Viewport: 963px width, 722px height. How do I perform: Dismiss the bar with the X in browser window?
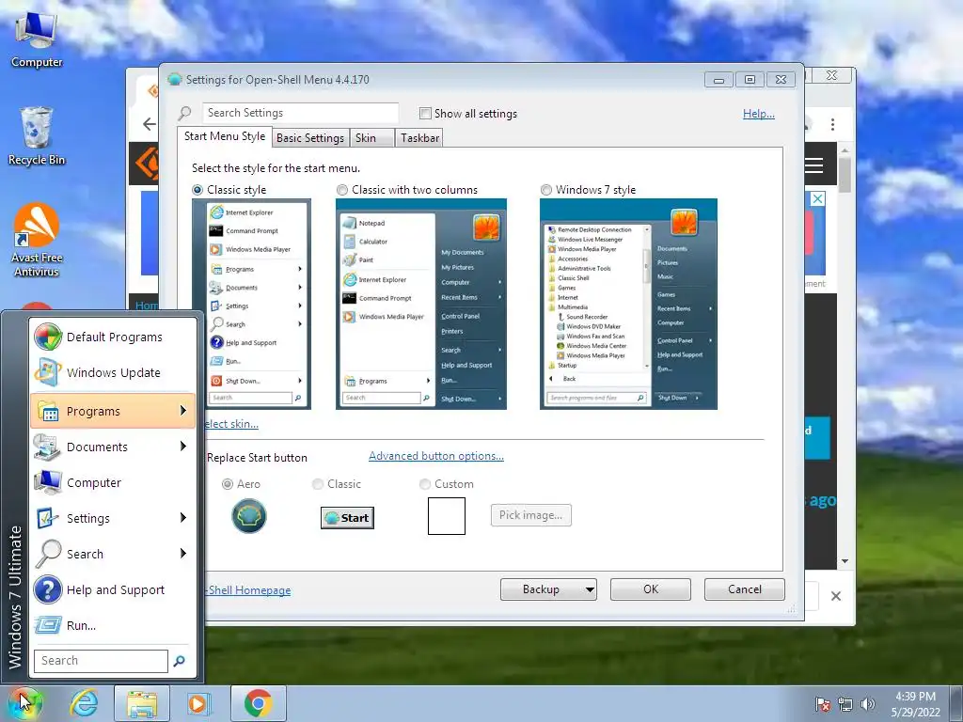(x=836, y=596)
